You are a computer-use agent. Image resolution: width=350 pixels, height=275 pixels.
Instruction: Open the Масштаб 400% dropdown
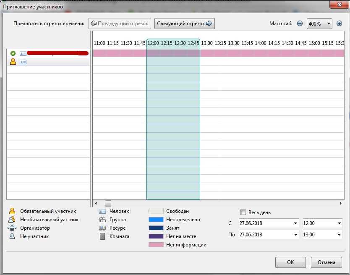pyautogui.click(x=319, y=24)
